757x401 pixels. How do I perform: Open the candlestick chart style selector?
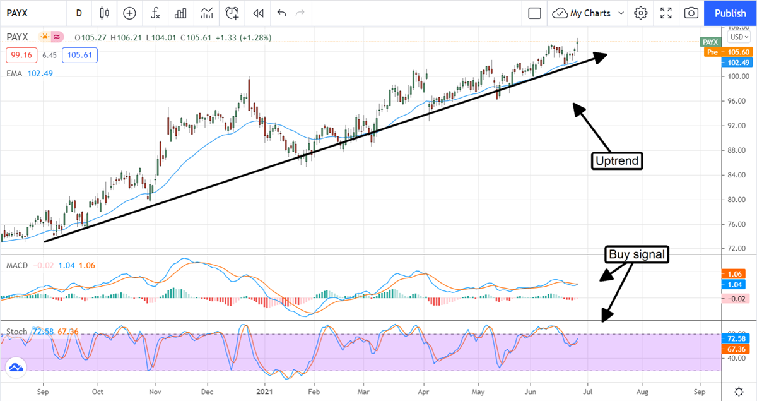(x=105, y=13)
